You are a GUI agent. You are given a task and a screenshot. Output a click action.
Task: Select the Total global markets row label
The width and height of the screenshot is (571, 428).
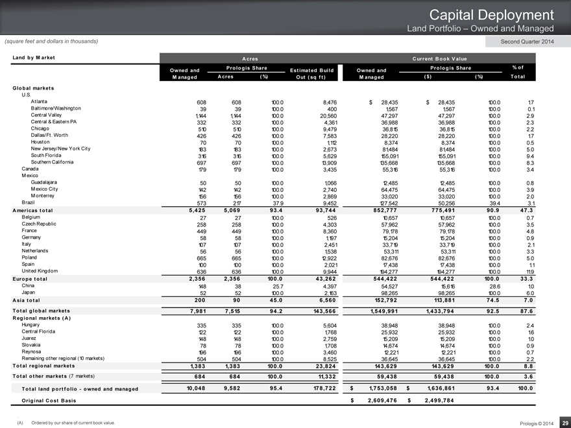pyautogui.click(x=41, y=311)
